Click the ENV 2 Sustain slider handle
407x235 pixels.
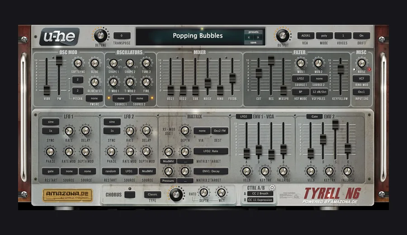[x=335, y=124]
